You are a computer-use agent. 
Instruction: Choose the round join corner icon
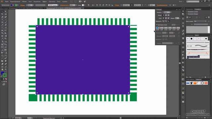click(166, 18)
